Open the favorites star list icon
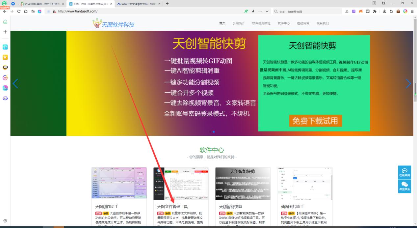 [x=33, y=11]
